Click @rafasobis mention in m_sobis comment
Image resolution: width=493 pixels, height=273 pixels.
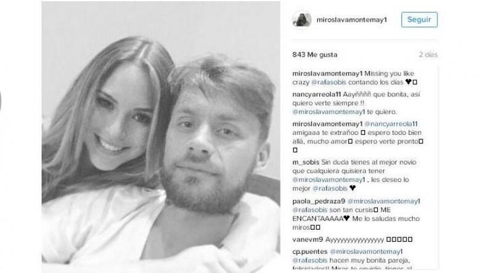330,189
